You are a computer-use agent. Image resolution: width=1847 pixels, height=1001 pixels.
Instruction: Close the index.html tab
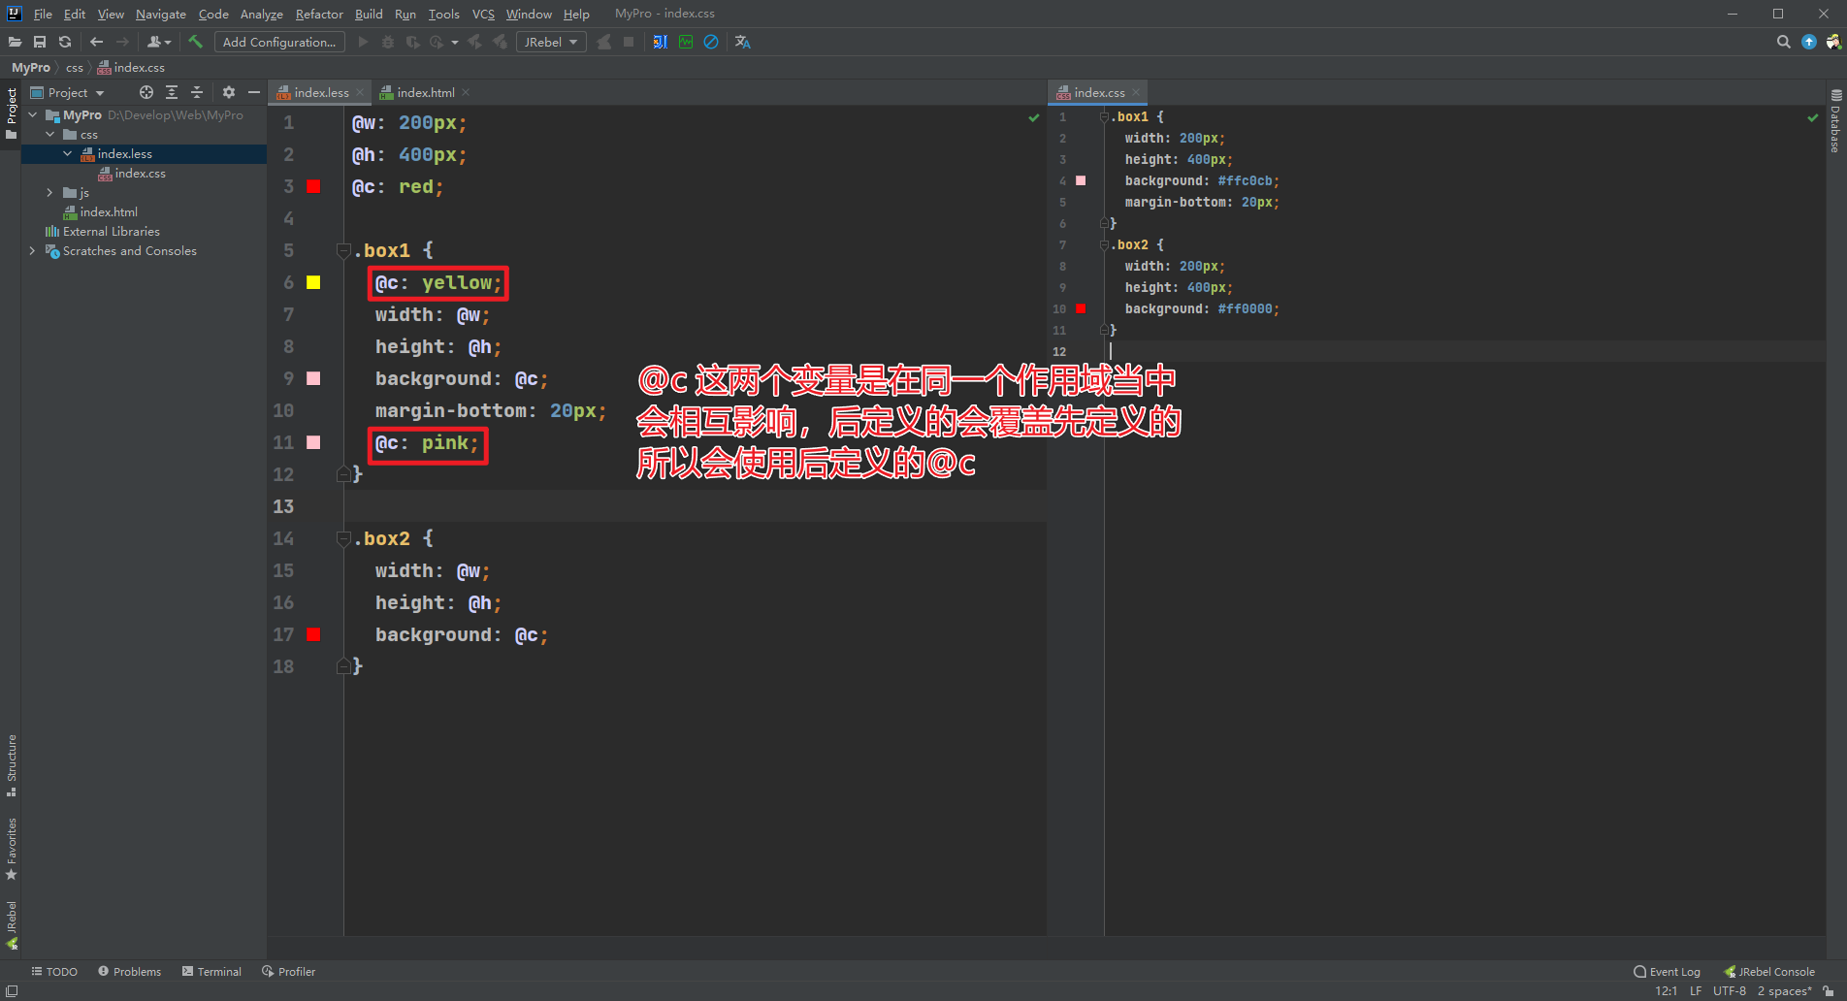coord(466,92)
